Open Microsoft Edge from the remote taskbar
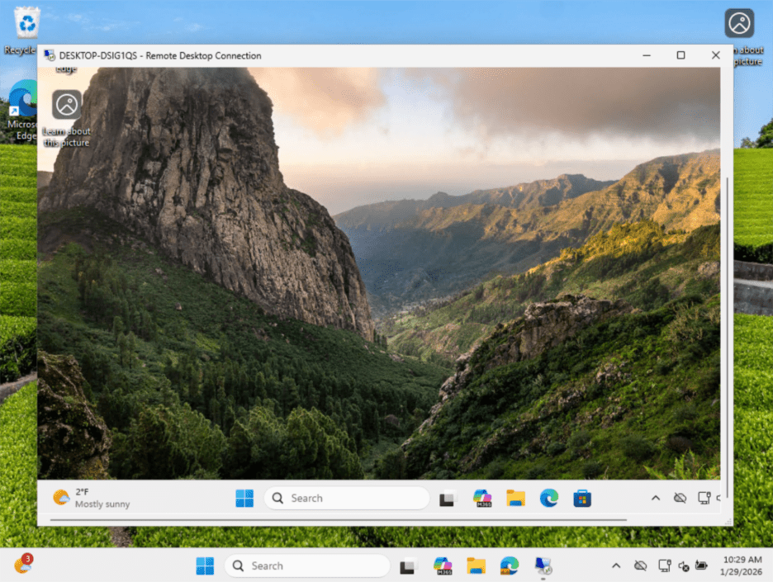This screenshot has height=582, width=773. click(549, 498)
